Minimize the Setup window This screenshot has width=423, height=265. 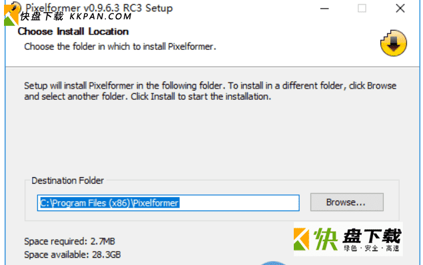[x=324, y=9]
